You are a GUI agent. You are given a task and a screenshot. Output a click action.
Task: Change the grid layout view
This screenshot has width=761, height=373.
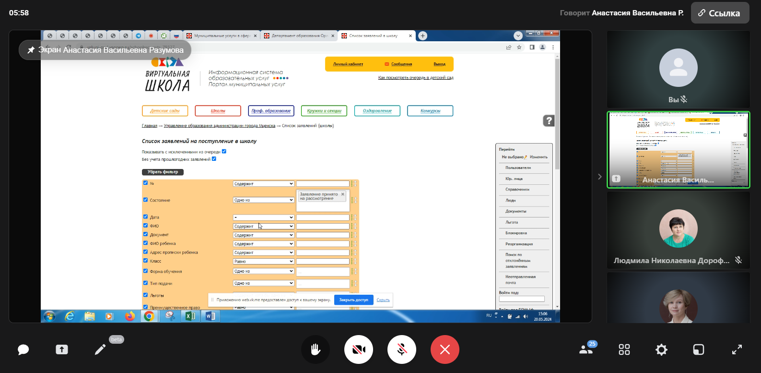[x=624, y=349]
